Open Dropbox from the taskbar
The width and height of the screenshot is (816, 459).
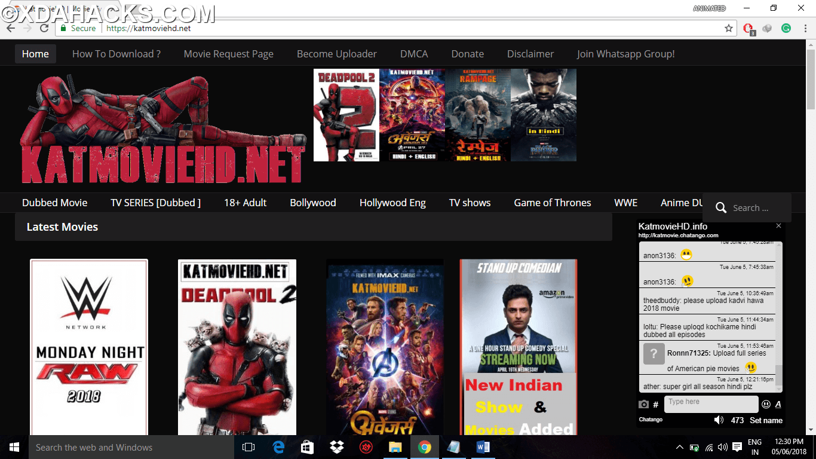click(336, 447)
